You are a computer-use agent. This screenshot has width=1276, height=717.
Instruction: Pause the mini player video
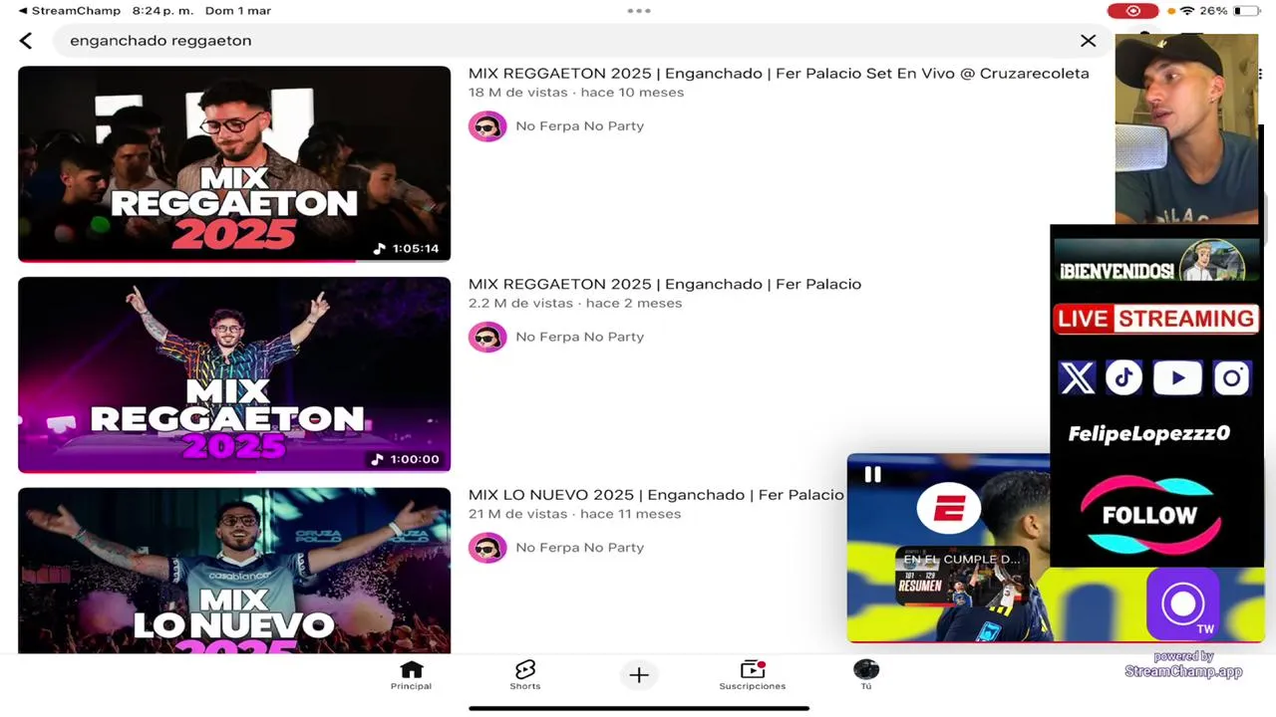[x=872, y=475]
